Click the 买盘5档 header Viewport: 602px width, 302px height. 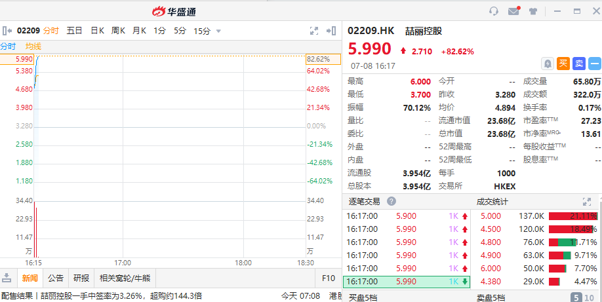(x=363, y=297)
